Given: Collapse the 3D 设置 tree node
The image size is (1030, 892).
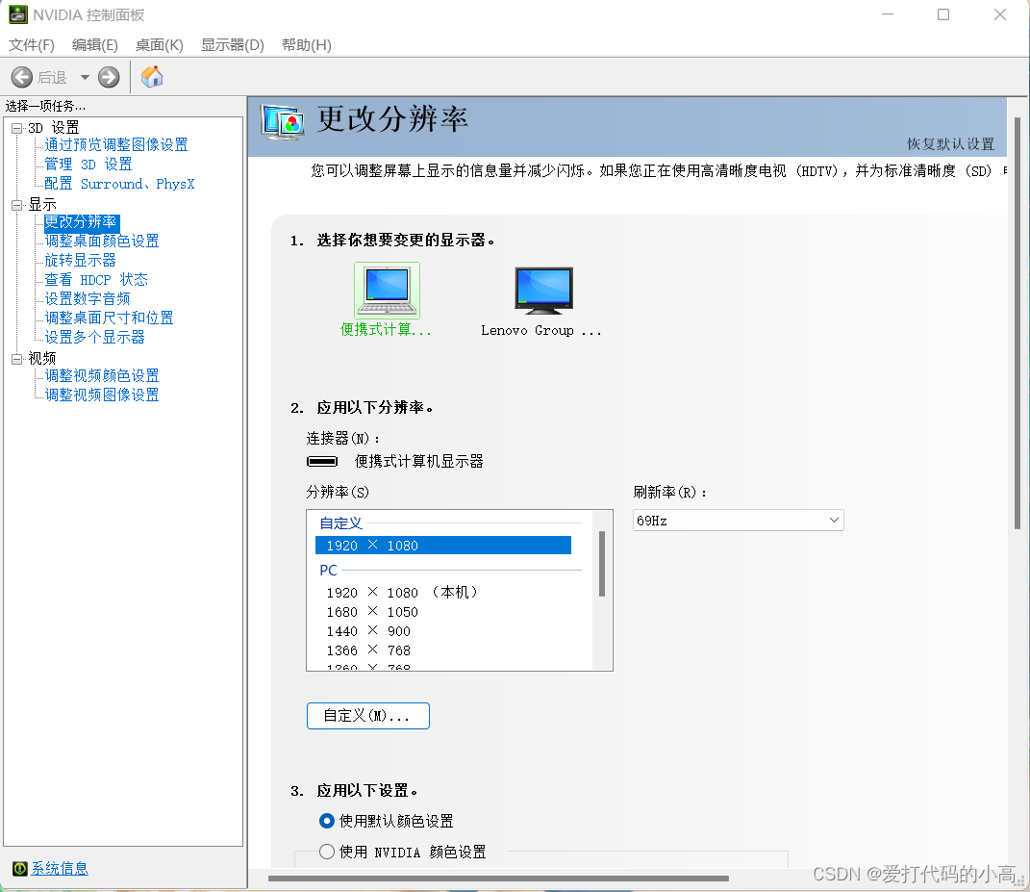Looking at the screenshot, I should (16, 128).
